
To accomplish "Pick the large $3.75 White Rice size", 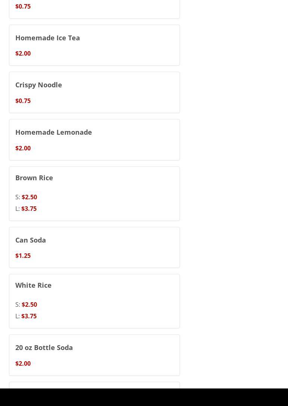I will pos(29,316).
